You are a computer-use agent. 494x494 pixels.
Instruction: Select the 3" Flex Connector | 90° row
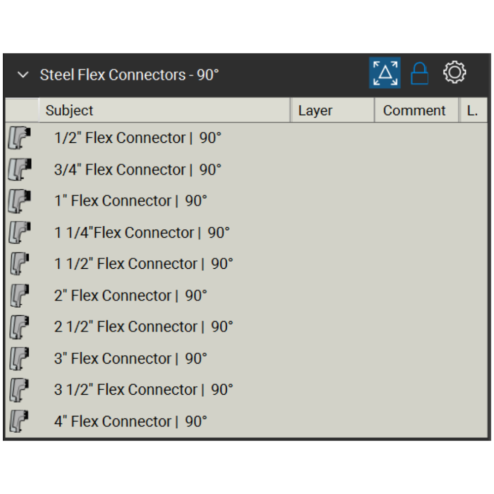[130, 358]
